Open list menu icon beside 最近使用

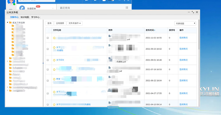tap(127, 8)
